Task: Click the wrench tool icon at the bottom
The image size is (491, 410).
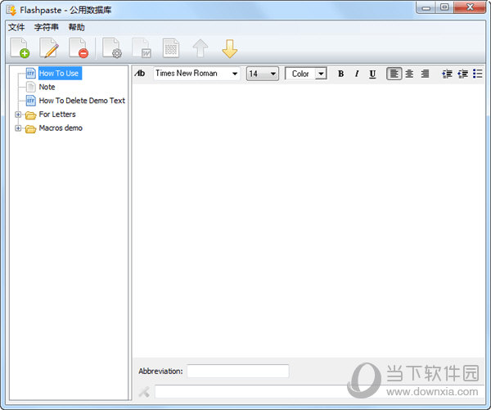Action: click(144, 392)
